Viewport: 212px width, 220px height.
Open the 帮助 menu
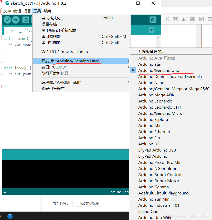47,11
